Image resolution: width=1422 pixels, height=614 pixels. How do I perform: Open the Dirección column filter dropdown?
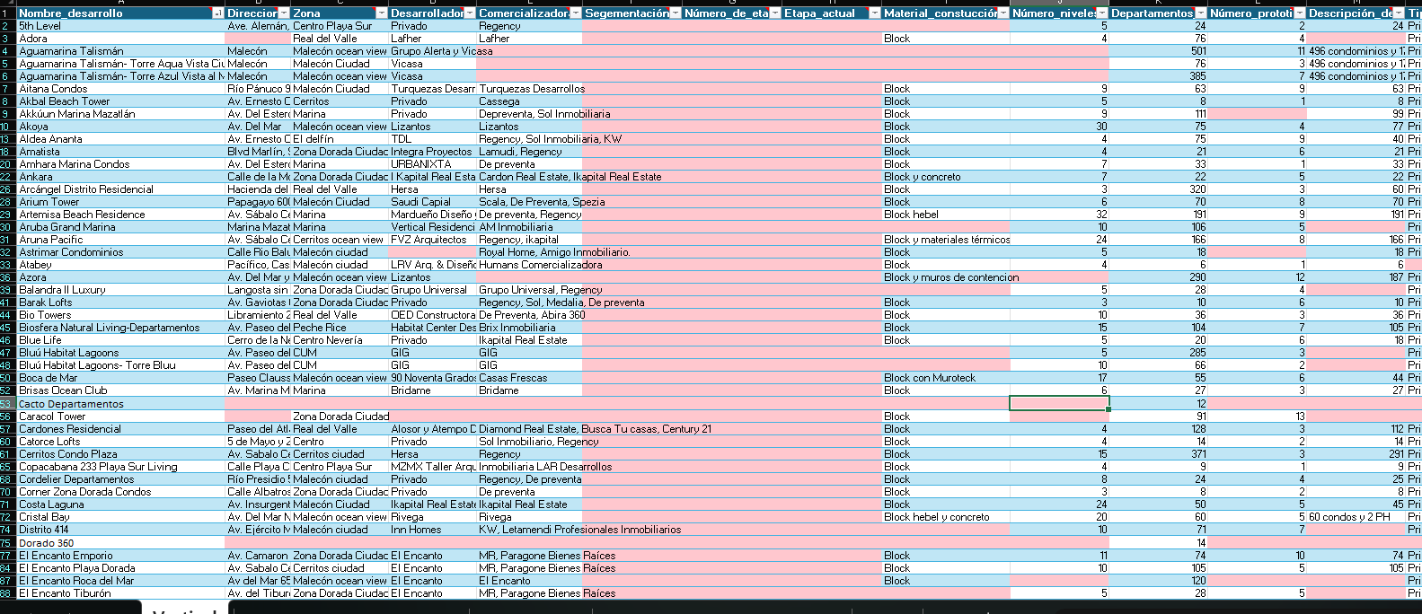click(x=284, y=13)
